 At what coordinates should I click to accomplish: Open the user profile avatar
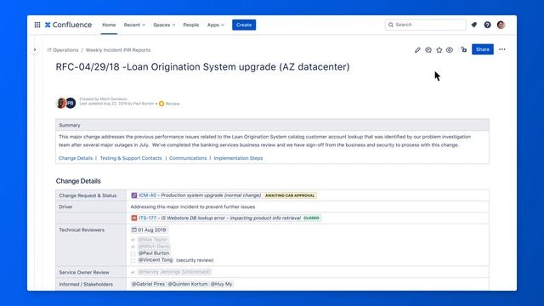(501, 25)
